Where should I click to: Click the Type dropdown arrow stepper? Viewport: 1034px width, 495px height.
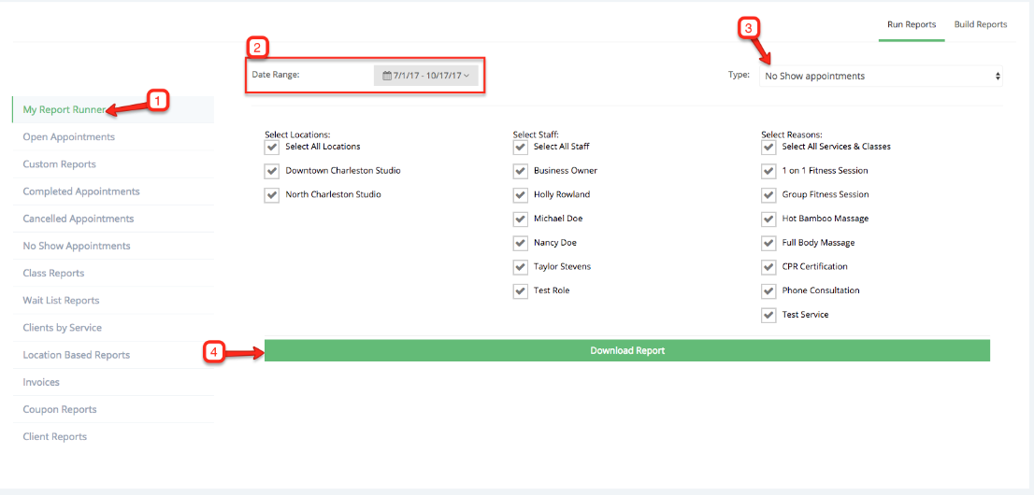point(998,76)
